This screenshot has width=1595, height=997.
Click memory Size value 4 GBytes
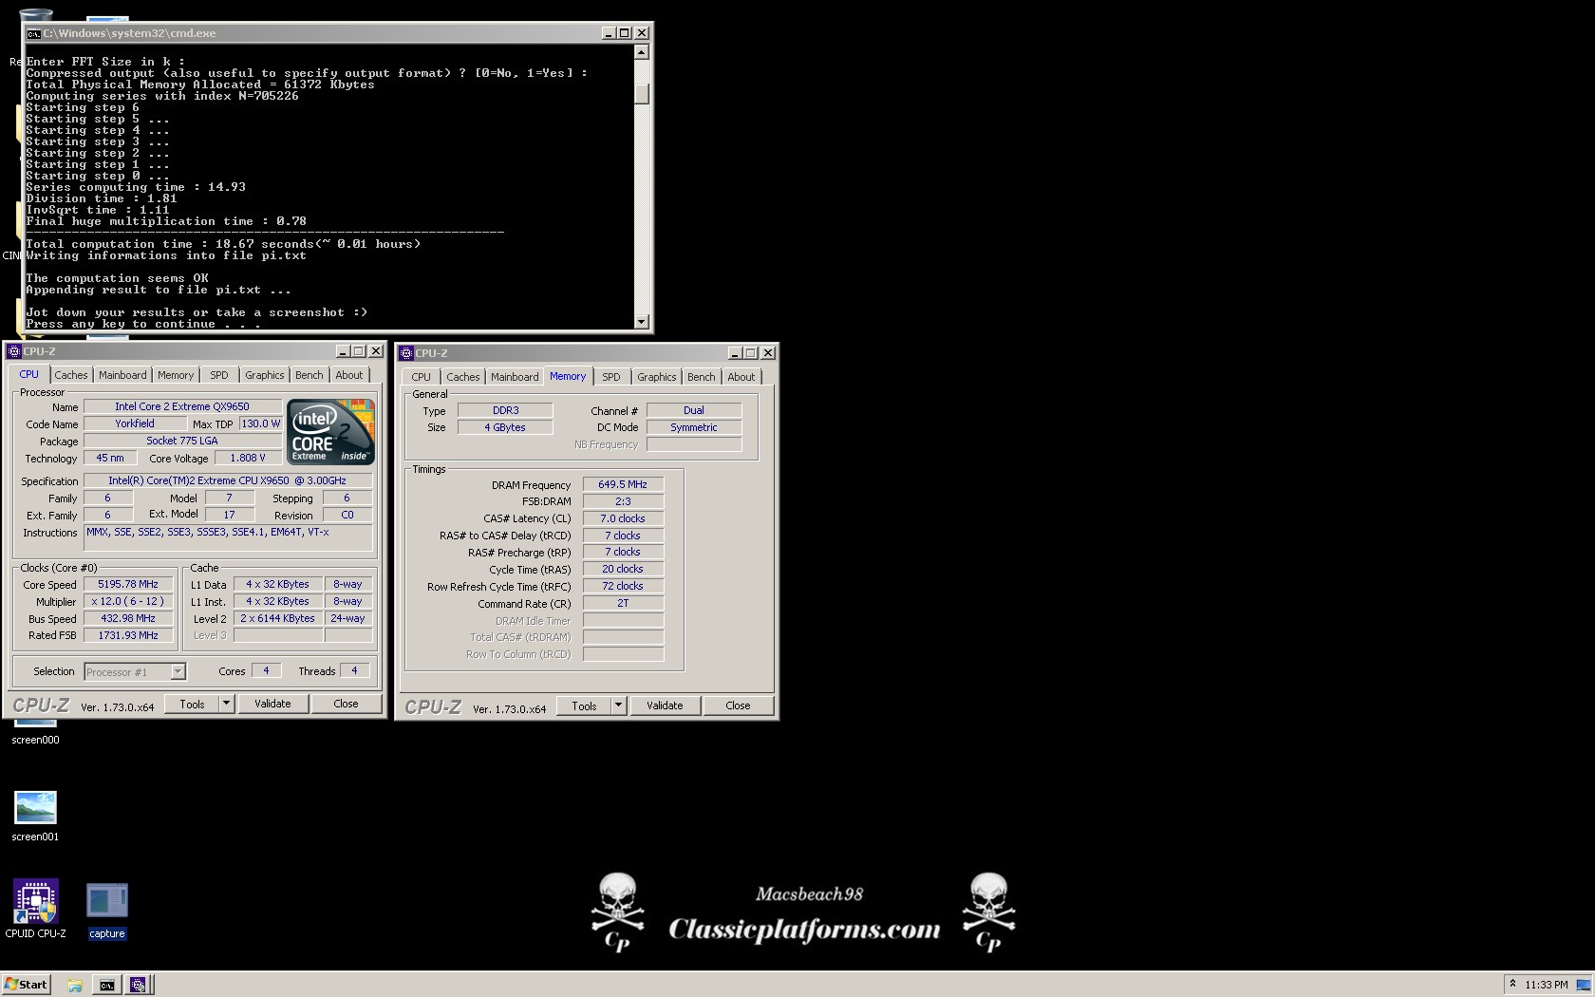pyautogui.click(x=505, y=427)
